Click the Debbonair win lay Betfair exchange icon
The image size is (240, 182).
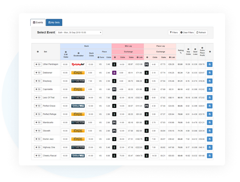(114, 73)
